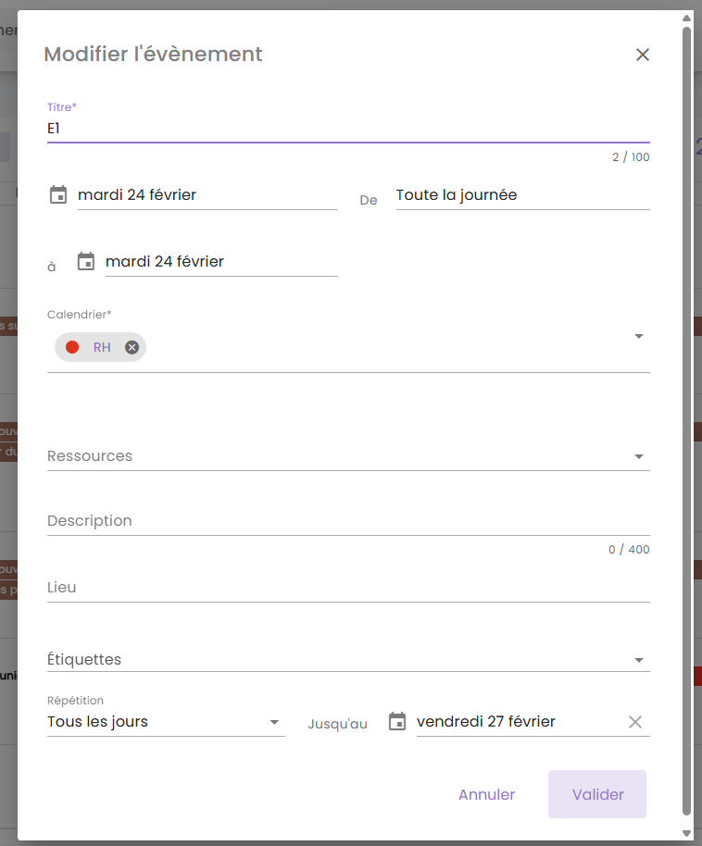Close the Modifier l'évènement dialog

(643, 55)
